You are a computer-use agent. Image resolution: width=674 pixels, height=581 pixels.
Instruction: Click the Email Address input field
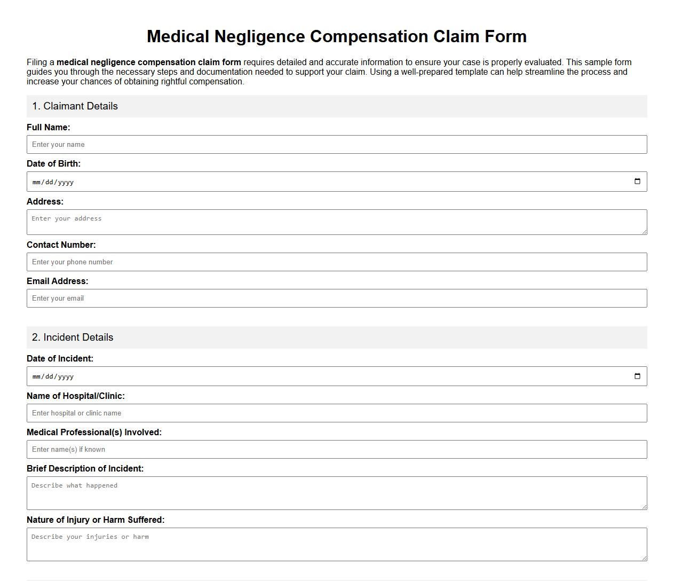(x=336, y=298)
